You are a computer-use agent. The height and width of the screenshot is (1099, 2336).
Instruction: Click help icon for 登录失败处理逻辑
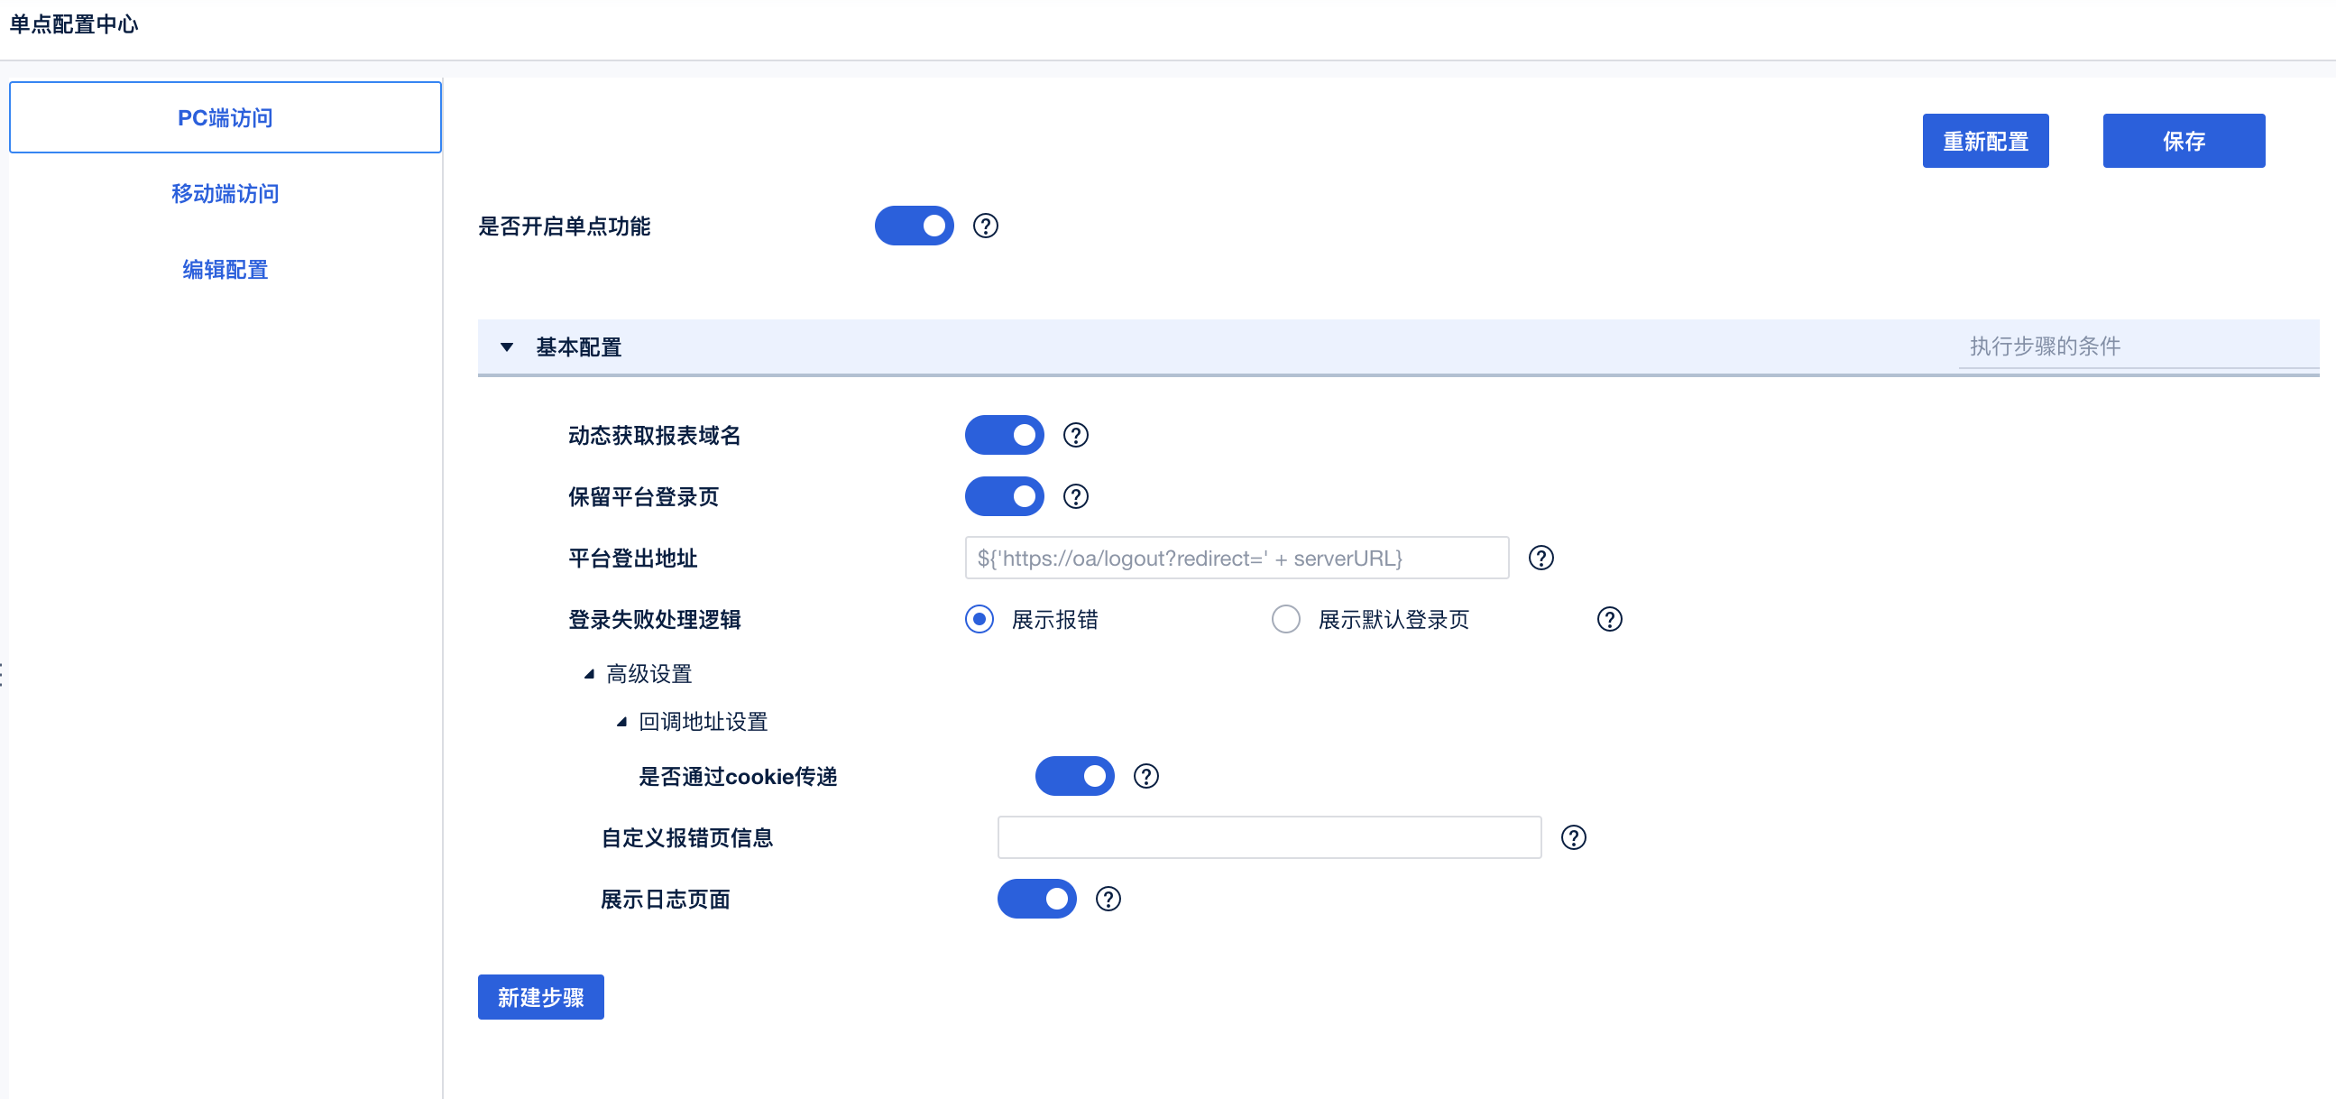coord(1609,620)
